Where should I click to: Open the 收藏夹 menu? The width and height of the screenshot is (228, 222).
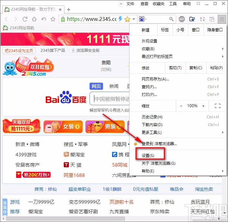[x=158, y=4]
